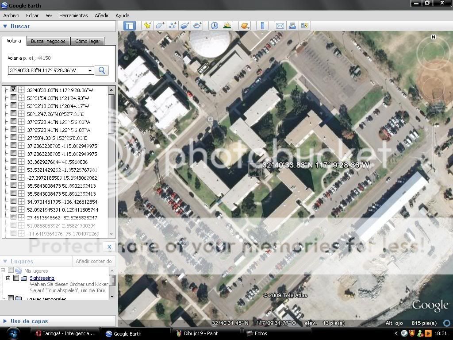The image size is (453, 340).
Task: Collapse the Mis lugares tree node
Action: 3,270
